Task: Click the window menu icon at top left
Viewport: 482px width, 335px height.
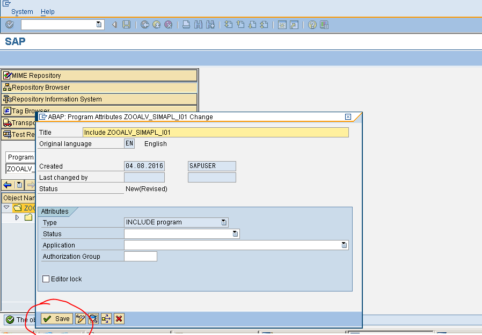Action: coord(6,3)
